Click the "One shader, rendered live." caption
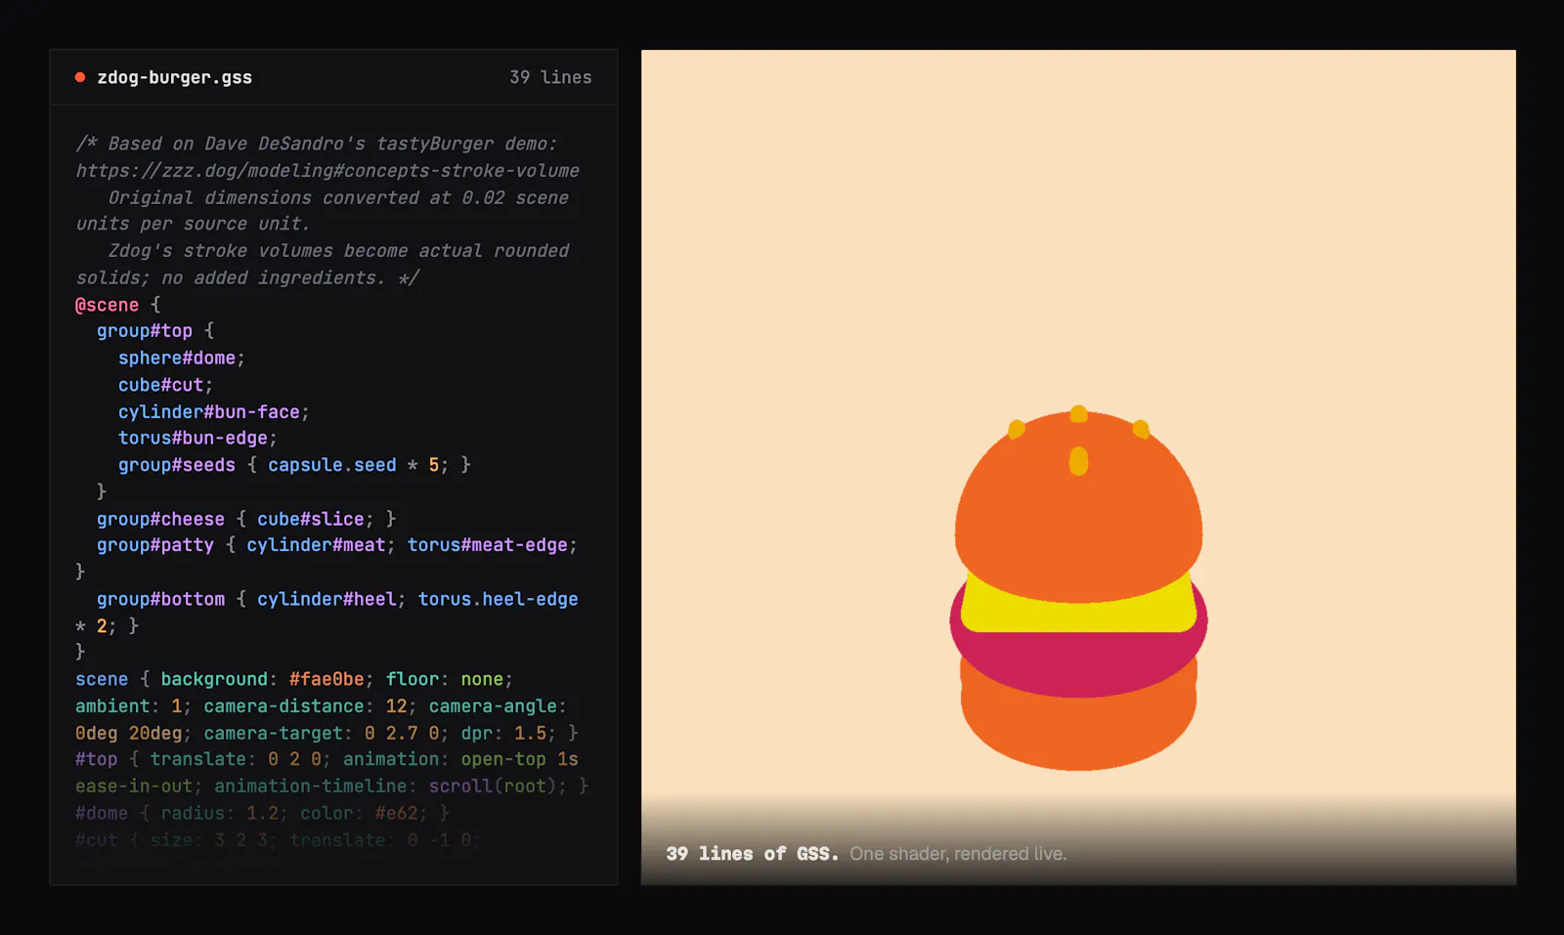 [958, 854]
